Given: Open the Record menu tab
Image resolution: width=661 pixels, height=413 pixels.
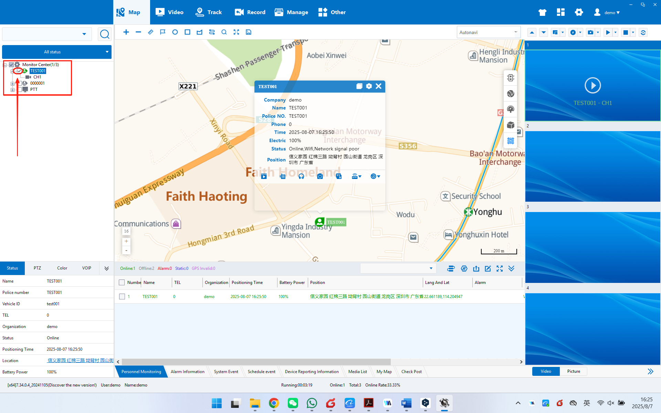Looking at the screenshot, I should pyautogui.click(x=250, y=12).
